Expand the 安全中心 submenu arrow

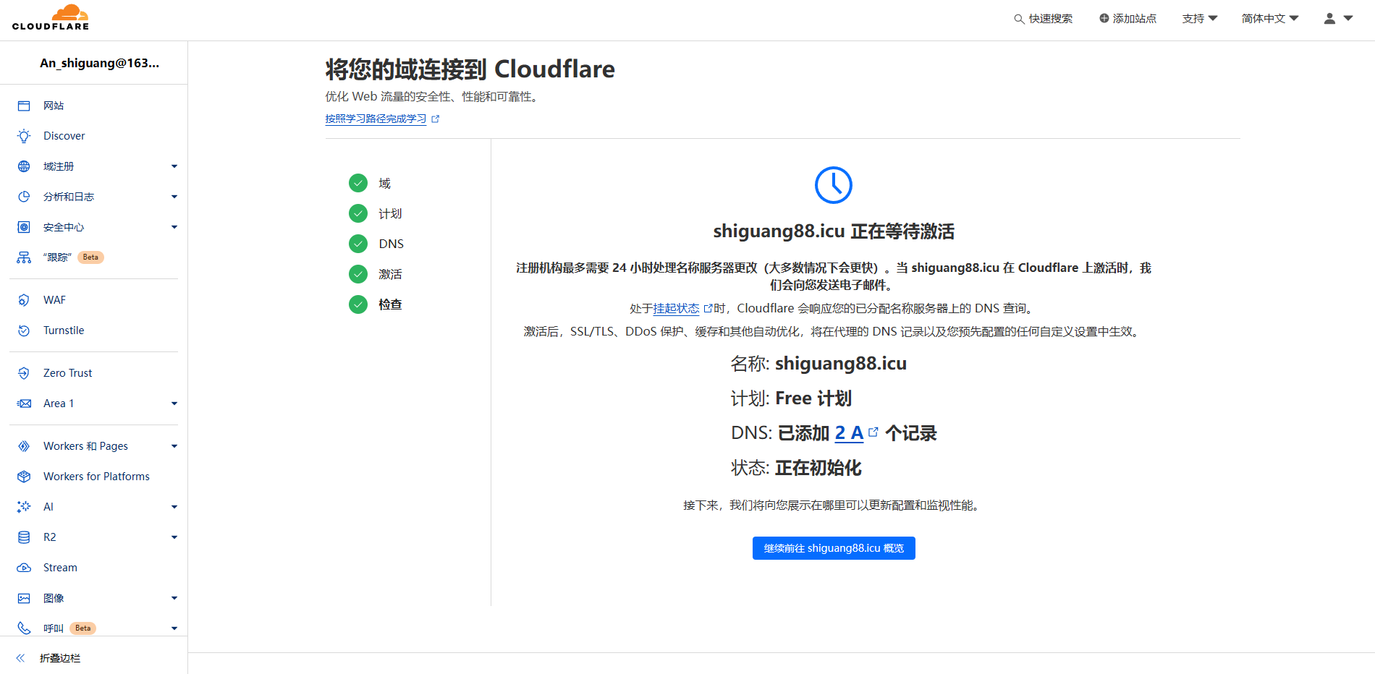click(174, 227)
